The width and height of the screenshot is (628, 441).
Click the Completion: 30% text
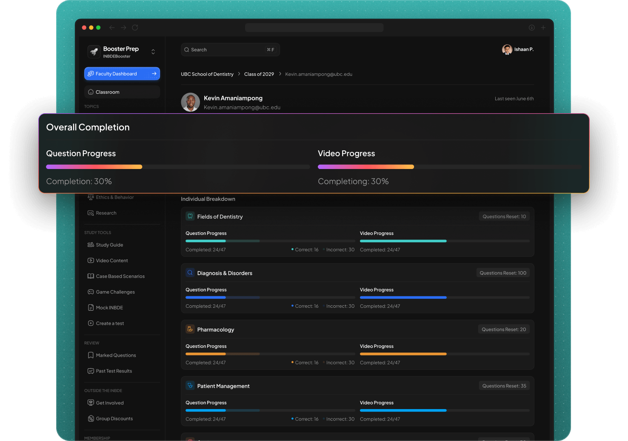pyautogui.click(x=79, y=181)
